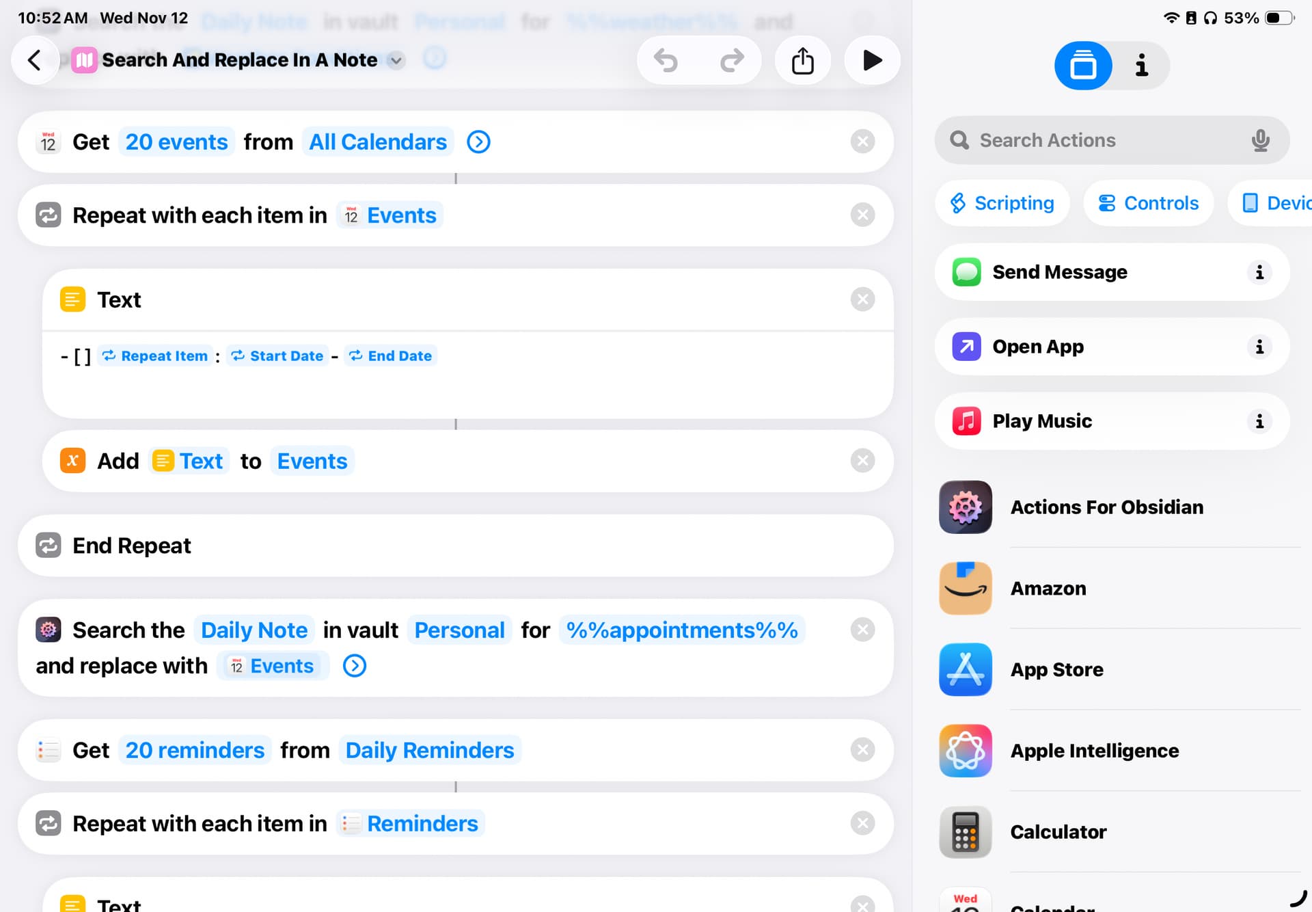Image resolution: width=1312 pixels, height=912 pixels.
Task: Expand Get events action options arrow
Action: [478, 142]
